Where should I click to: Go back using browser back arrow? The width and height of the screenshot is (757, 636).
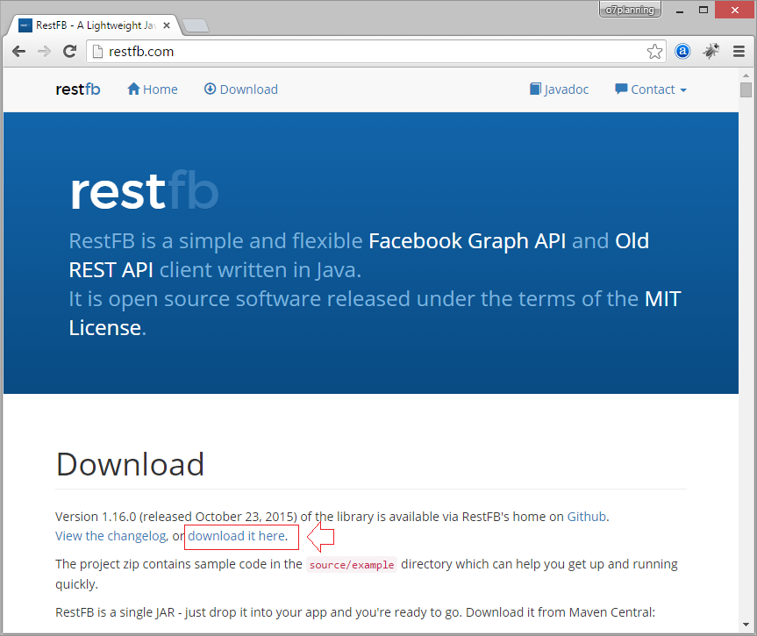[18, 51]
